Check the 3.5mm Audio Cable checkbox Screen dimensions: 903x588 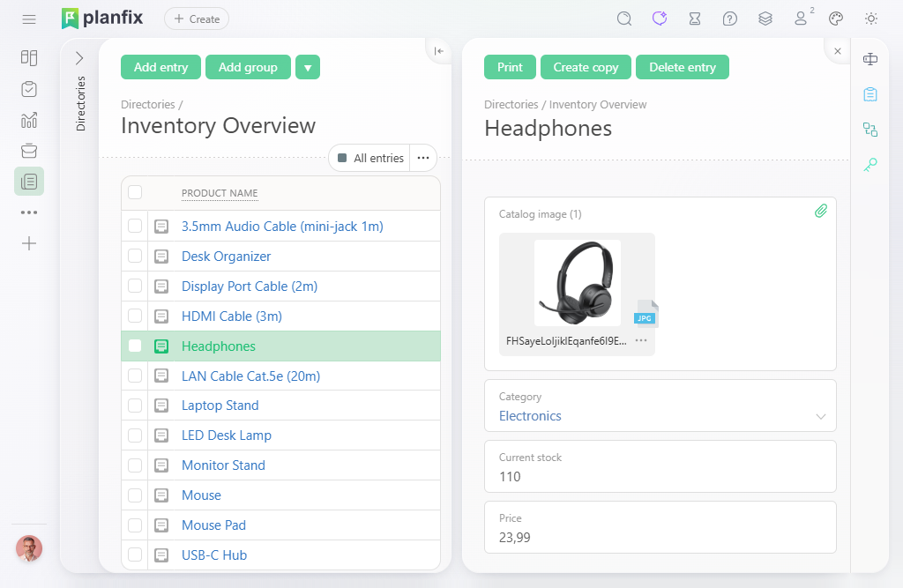(135, 226)
